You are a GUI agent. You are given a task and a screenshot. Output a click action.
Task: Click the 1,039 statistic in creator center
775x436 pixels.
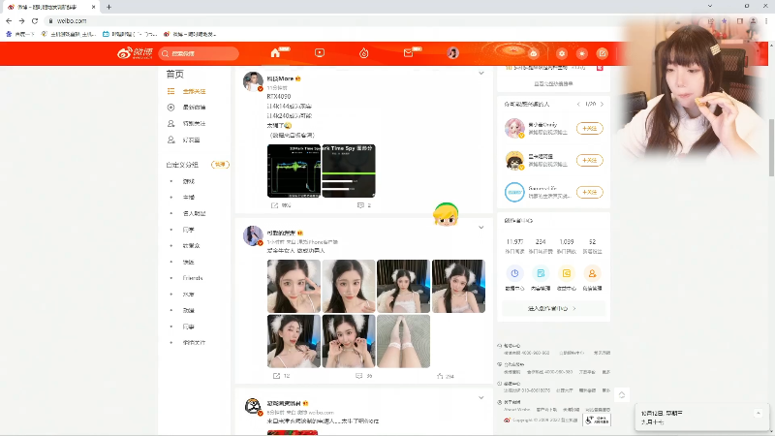click(x=567, y=241)
